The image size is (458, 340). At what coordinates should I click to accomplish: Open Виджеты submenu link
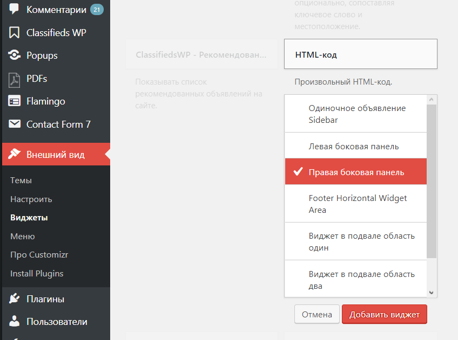29,218
